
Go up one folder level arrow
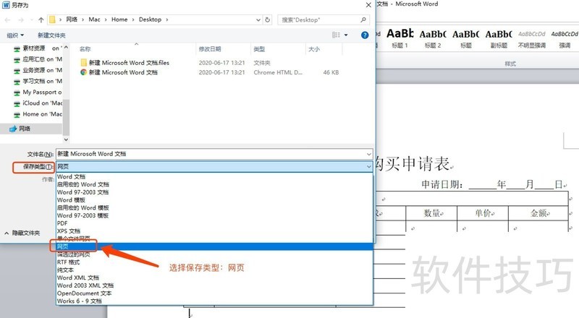coord(41,20)
